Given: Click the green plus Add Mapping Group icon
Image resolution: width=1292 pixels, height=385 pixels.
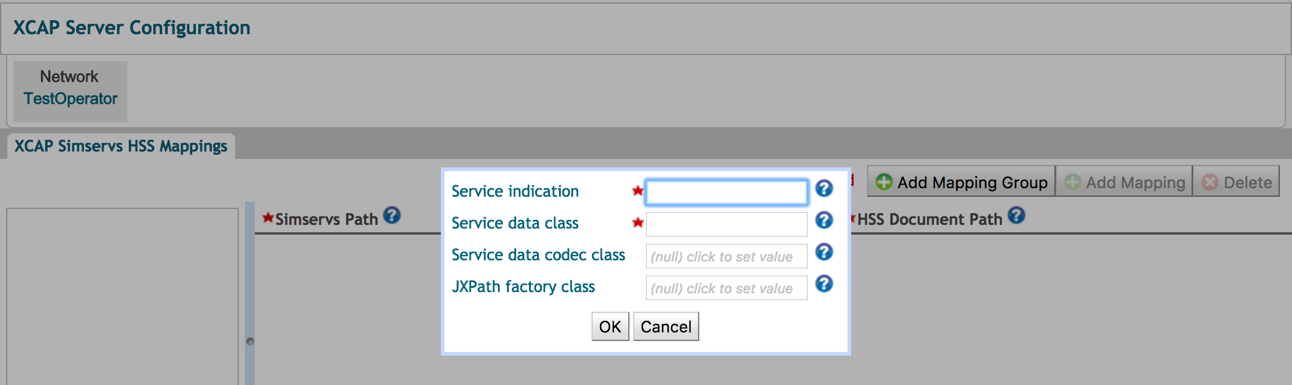Looking at the screenshot, I should coord(884,182).
